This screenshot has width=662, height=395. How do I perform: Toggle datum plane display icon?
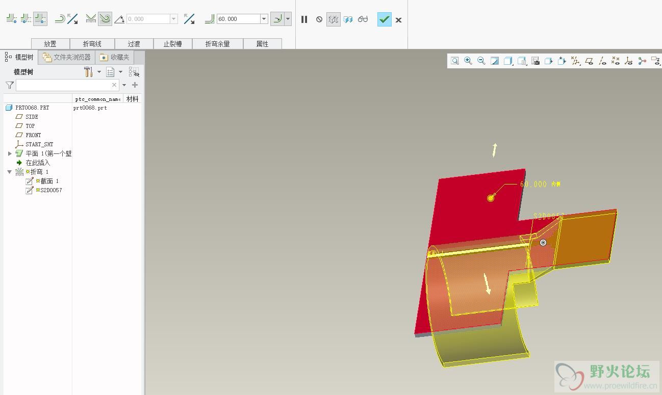click(589, 61)
